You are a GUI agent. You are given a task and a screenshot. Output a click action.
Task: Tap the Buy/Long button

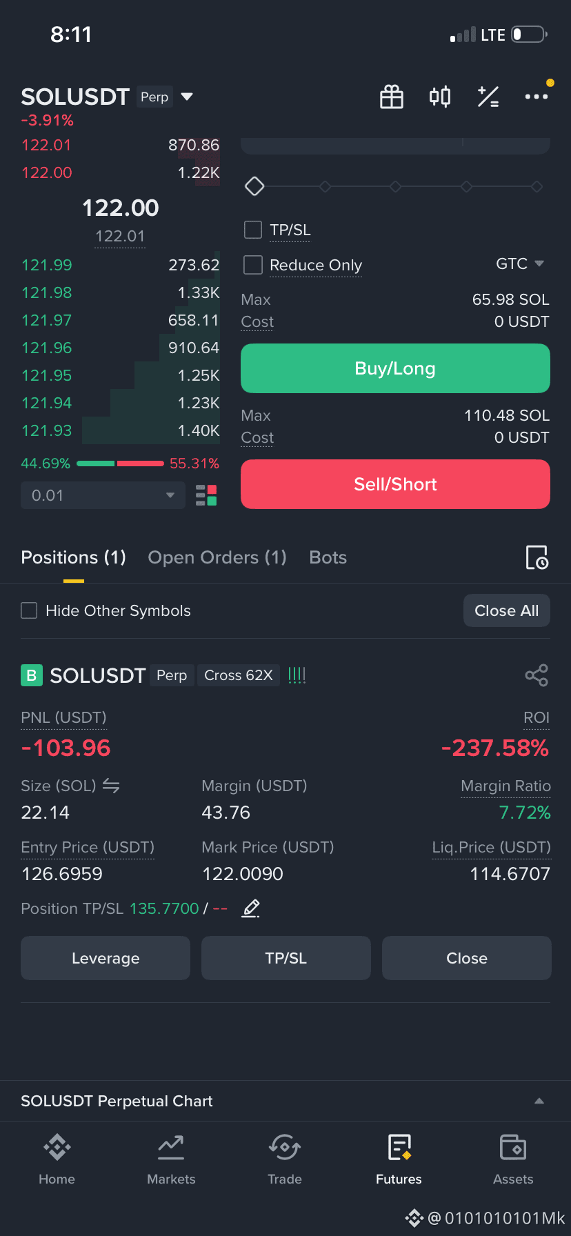(x=395, y=368)
